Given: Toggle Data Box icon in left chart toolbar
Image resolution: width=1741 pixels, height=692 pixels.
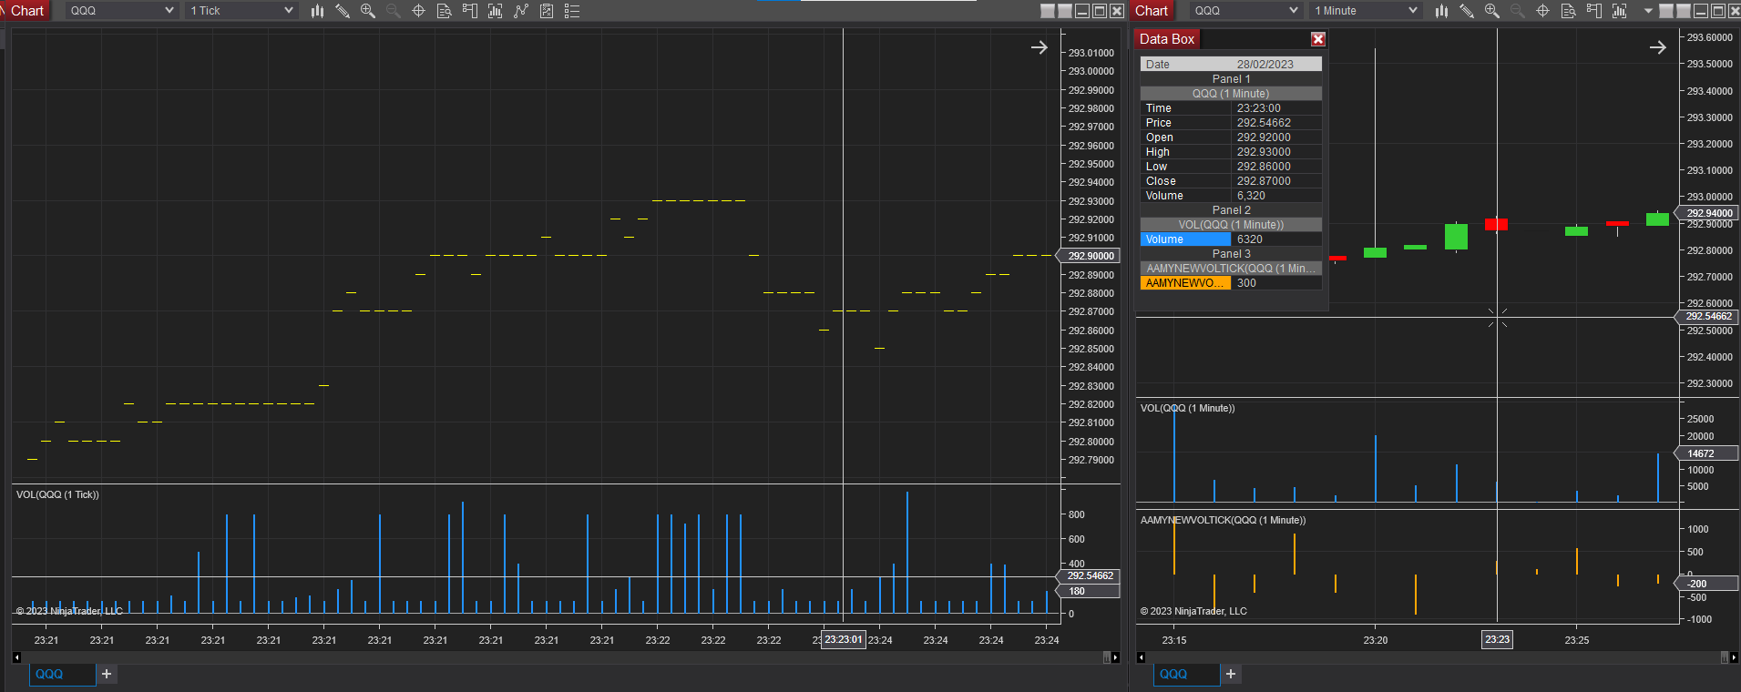Looking at the screenshot, I should pyautogui.click(x=445, y=11).
